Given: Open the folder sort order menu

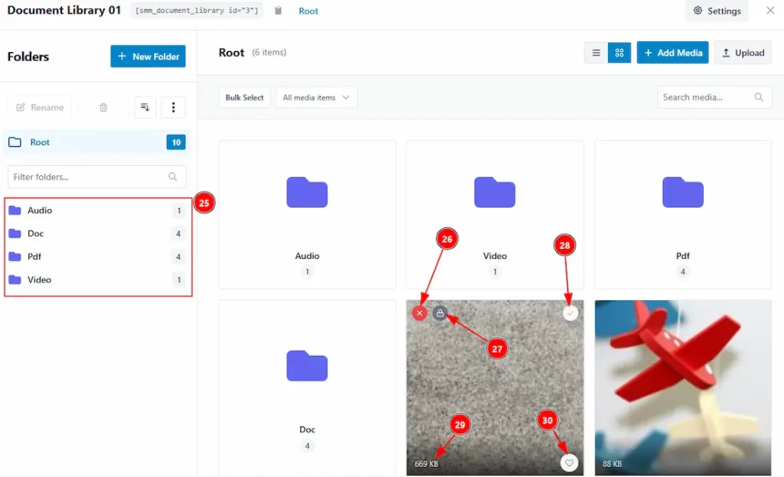Looking at the screenshot, I should (145, 107).
